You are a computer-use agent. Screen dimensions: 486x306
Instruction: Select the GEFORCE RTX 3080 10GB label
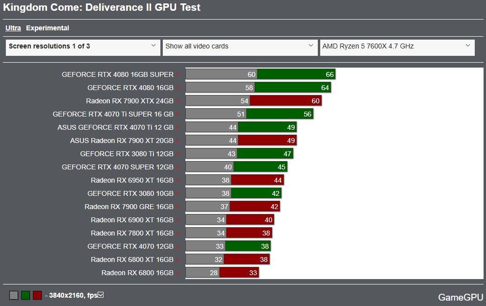coord(130,194)
